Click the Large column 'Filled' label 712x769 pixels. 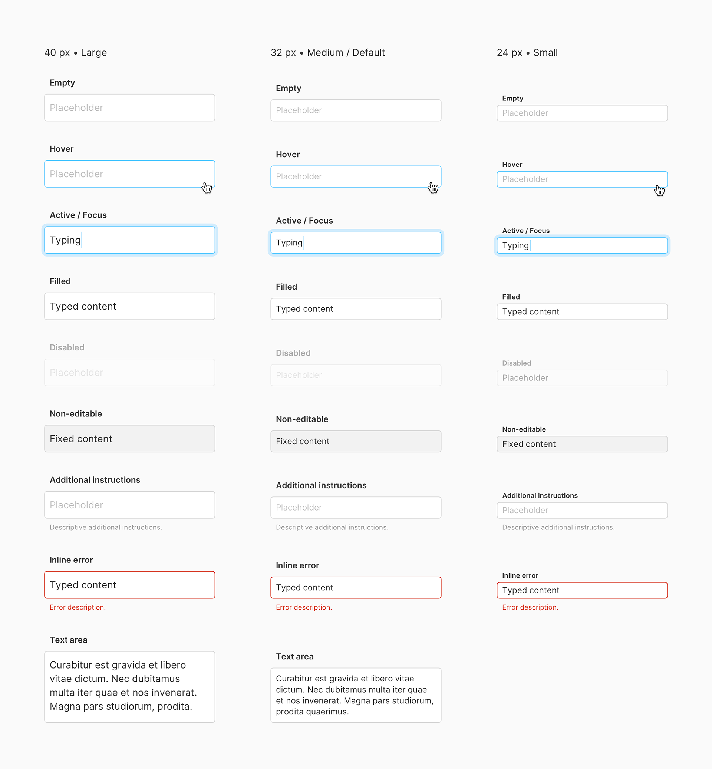(x=60, y=281)
